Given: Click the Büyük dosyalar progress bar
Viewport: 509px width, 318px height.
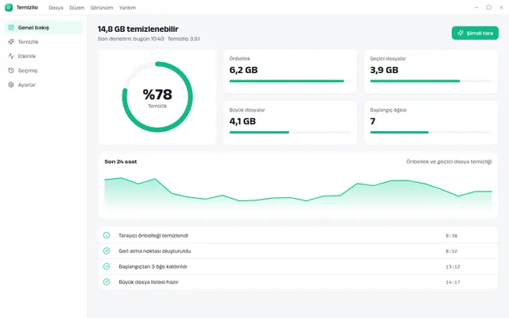Looking at the screenshot, I should point(290,133).
